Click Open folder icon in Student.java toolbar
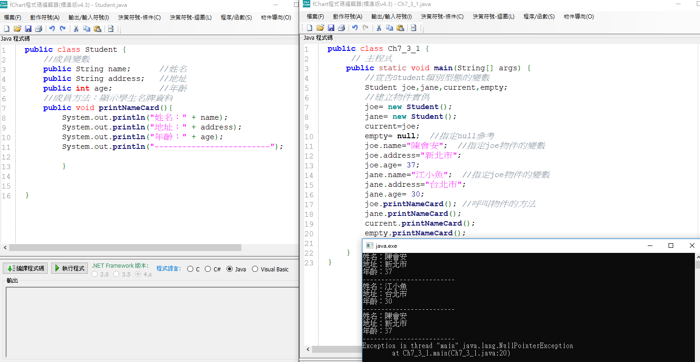This screenshot has width=700, height=362. click(x=18, y=29)
